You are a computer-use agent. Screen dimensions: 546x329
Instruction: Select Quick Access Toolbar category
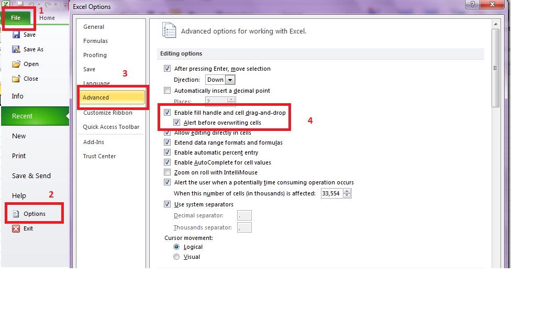coord(111,127)
